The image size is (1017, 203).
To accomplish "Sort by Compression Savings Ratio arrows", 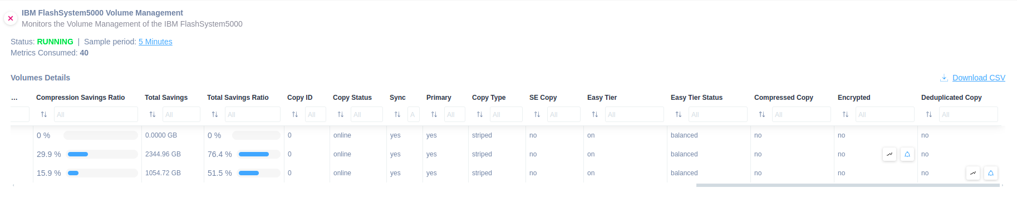I will pos(44,114).
